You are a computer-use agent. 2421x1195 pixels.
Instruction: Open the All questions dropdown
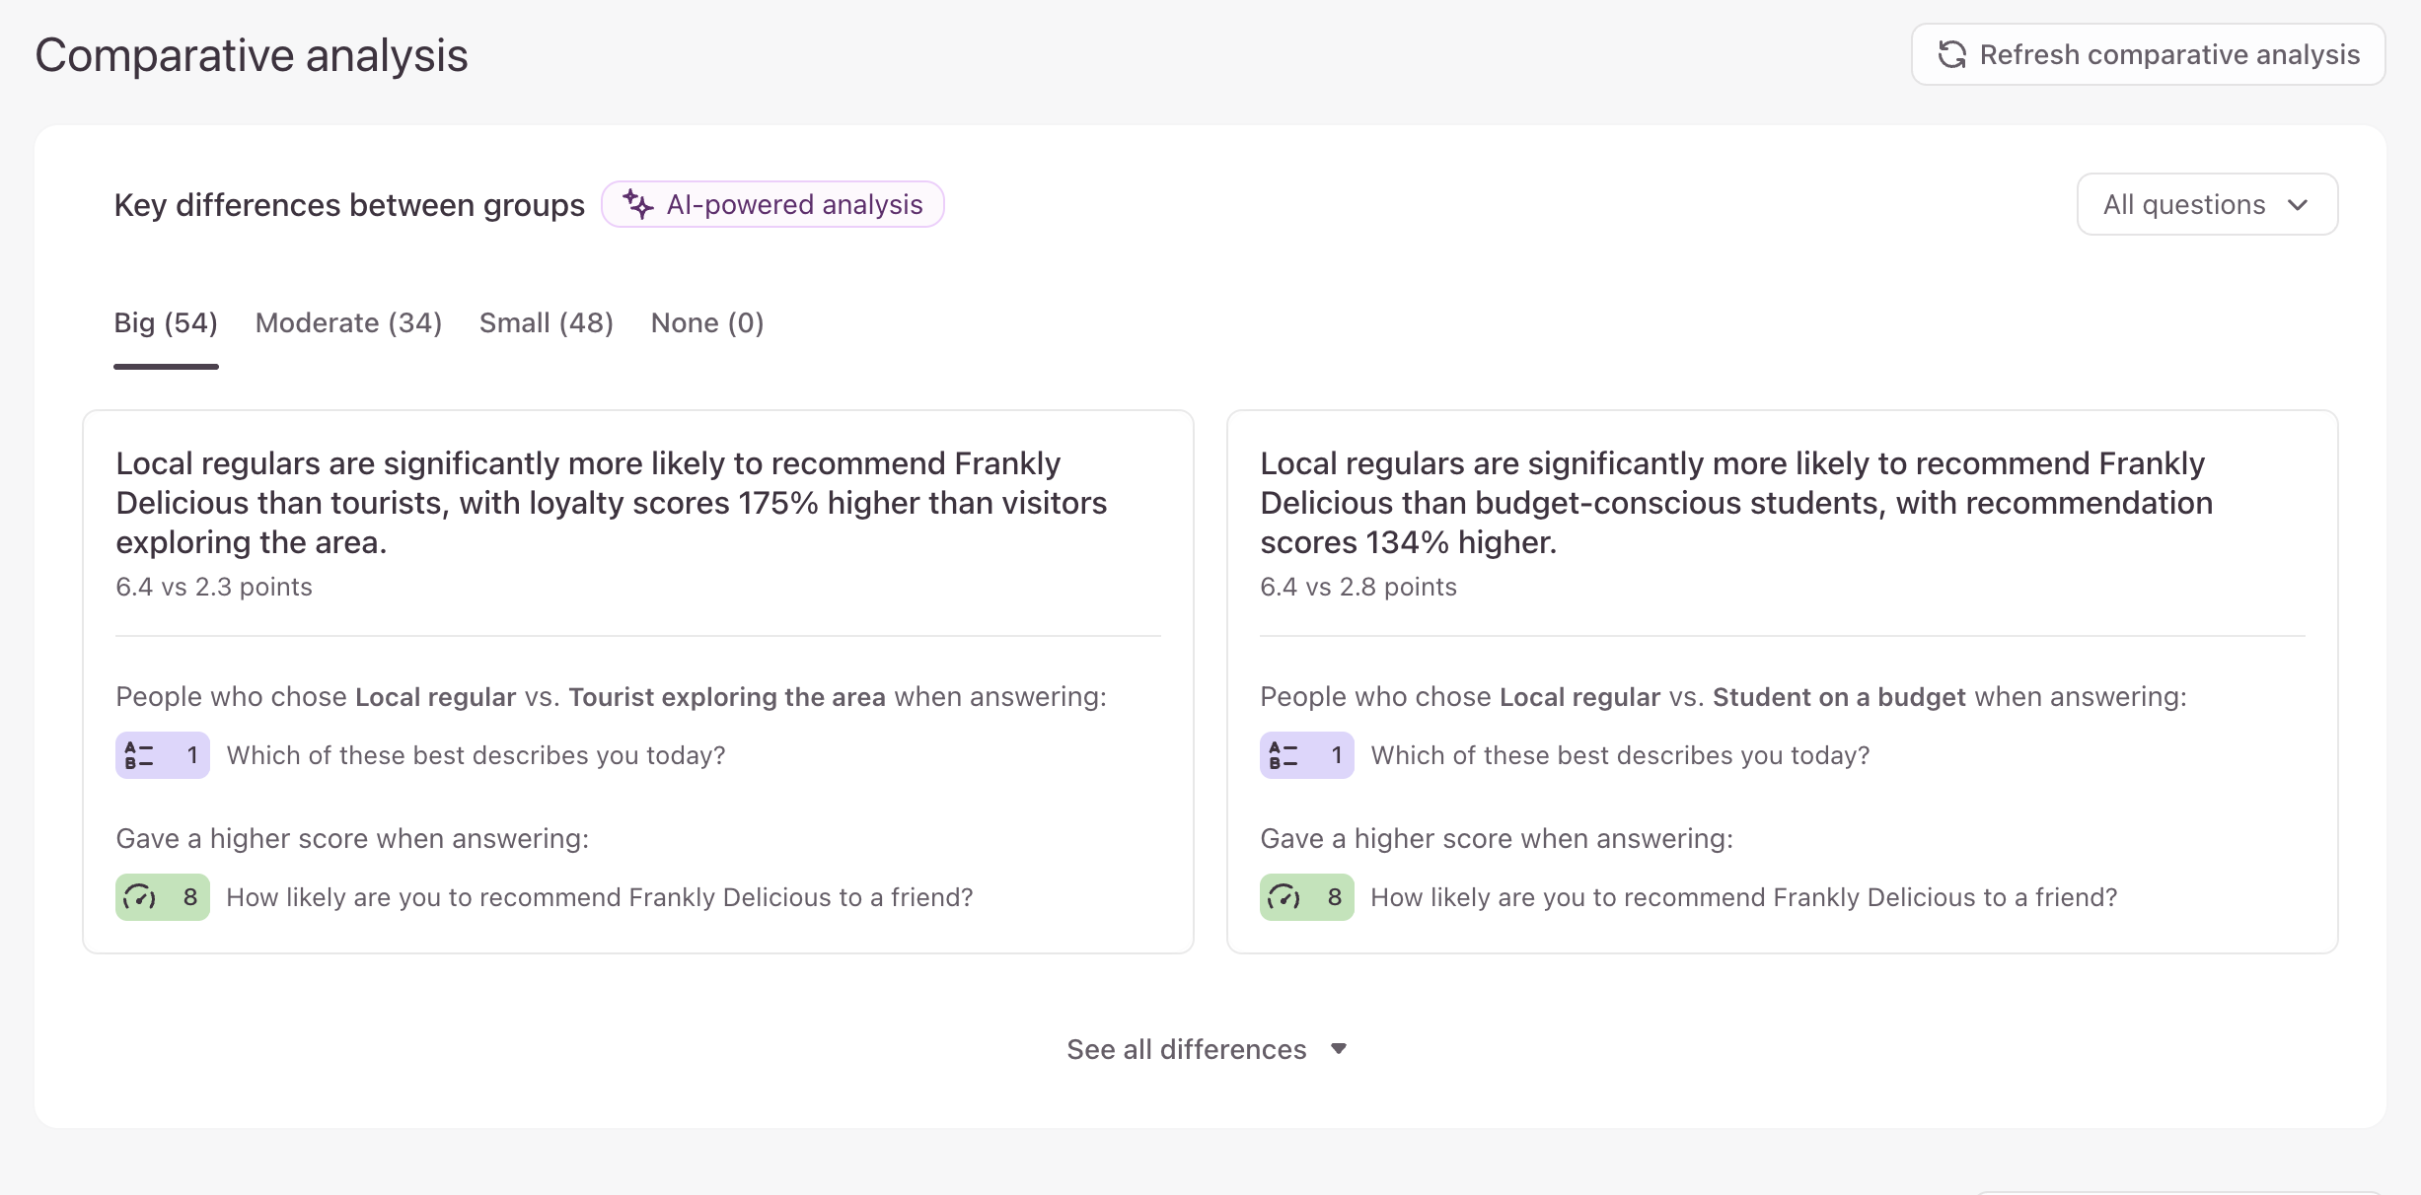click(2207, 204)
